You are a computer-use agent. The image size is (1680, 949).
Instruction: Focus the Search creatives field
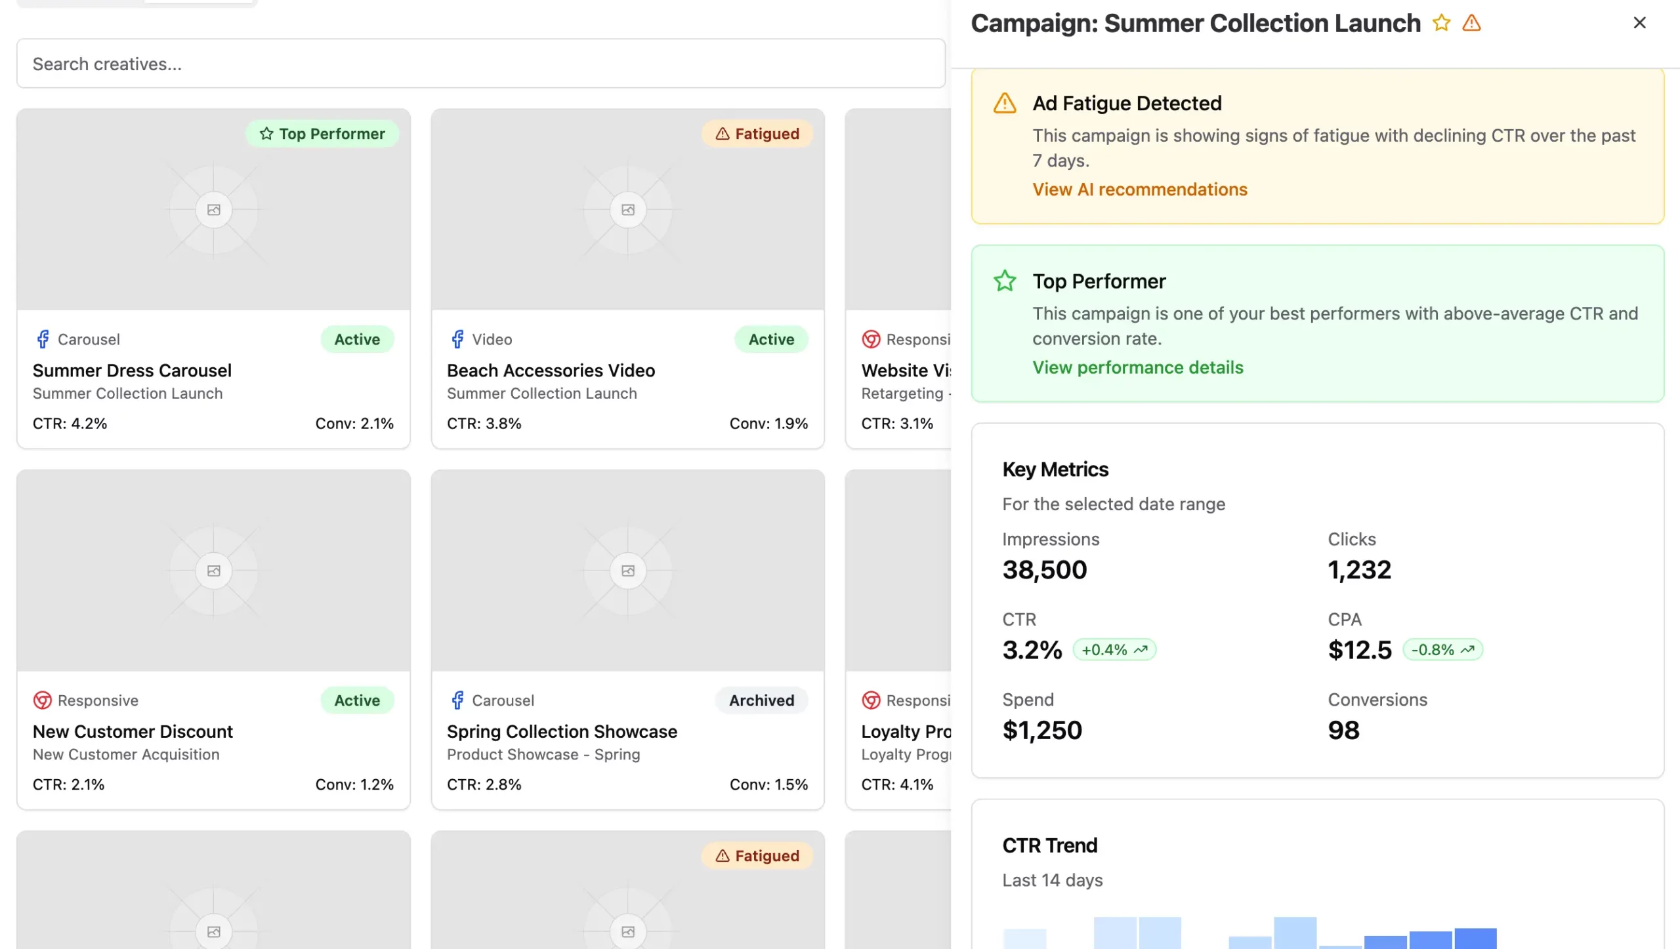pyautogui.click(x=481, y=64)
